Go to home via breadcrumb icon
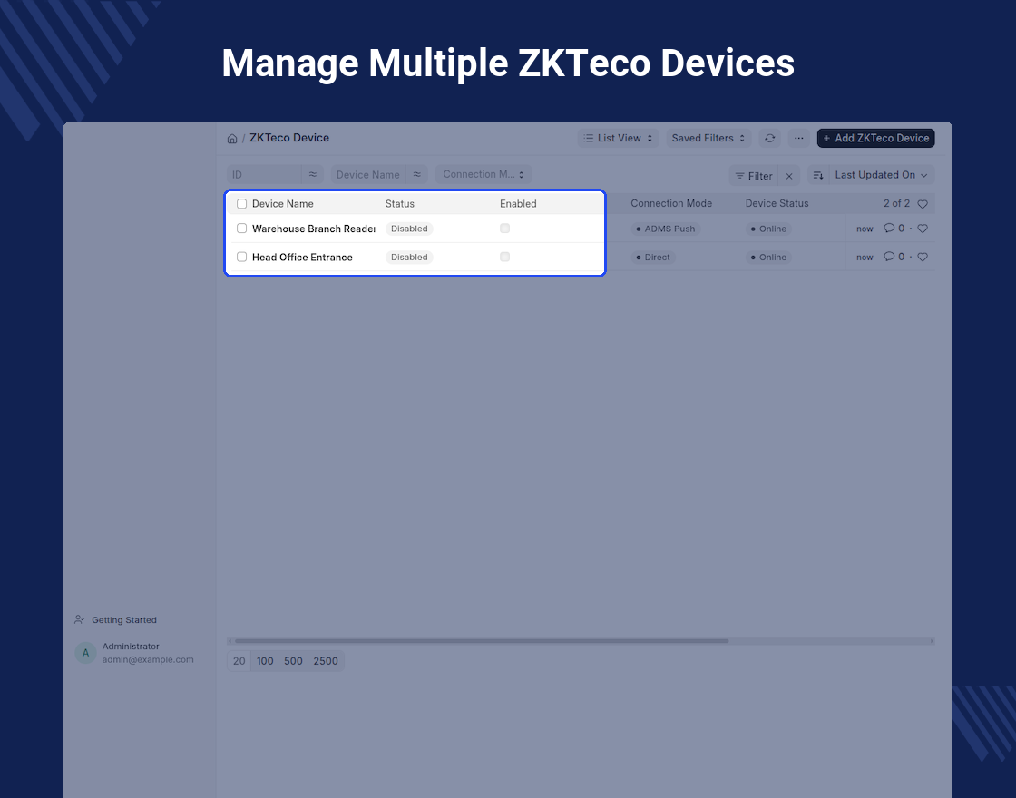This screenshot has height=798, width=1016. point(232,139)
